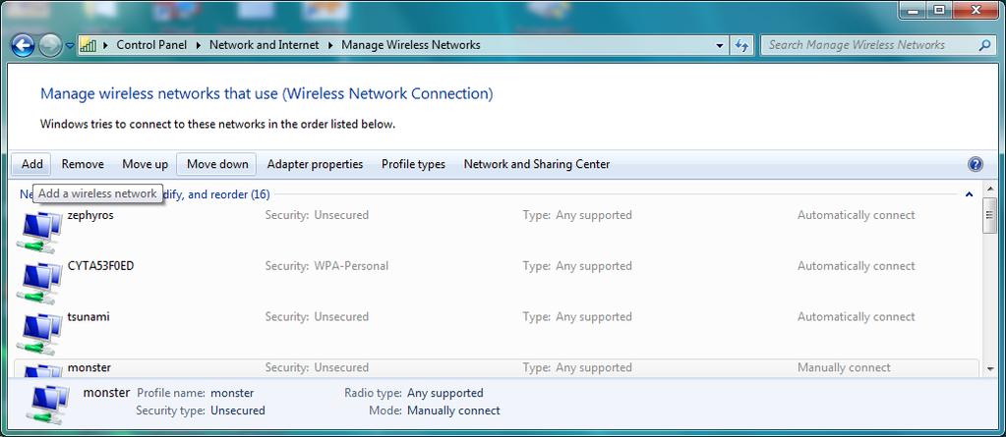Image resolution: width=1006 pixels, height=437 pixels.
Task: Open Profile types
Action: coord(413,164)
